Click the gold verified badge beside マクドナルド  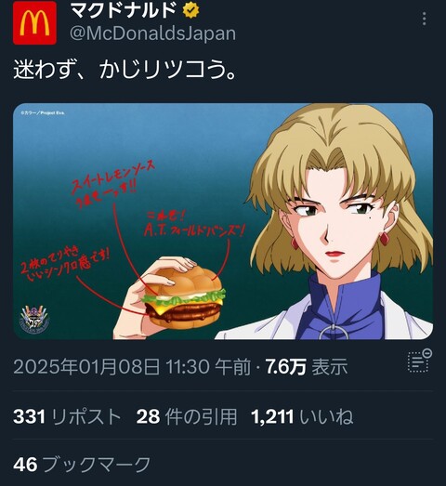tap(190, 10)
